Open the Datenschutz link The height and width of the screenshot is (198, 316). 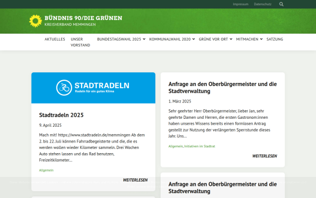[263, 4]
